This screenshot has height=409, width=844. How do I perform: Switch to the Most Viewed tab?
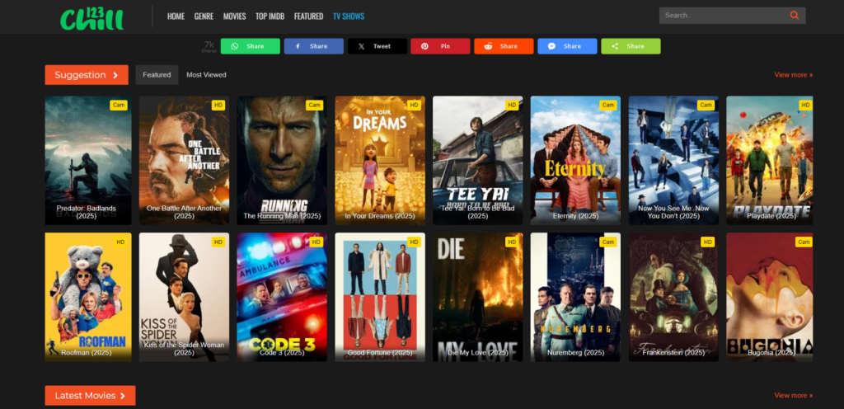pyautogui.click(x=206, y=75)
